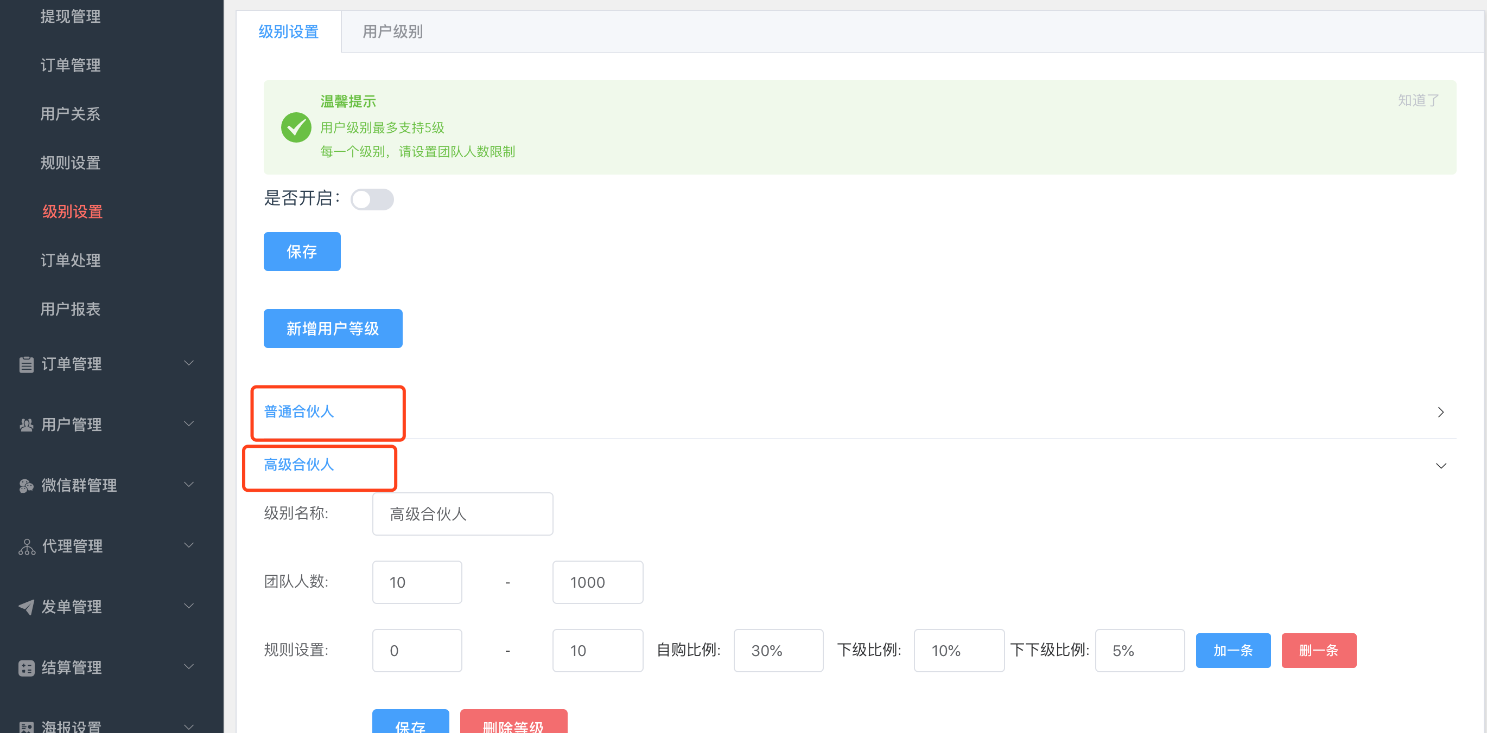
Task: Click the red 删一条 button
Action: 1318,651
